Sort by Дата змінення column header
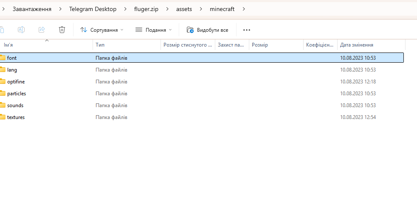The image size is (417, 202). [x=371, y=45]
